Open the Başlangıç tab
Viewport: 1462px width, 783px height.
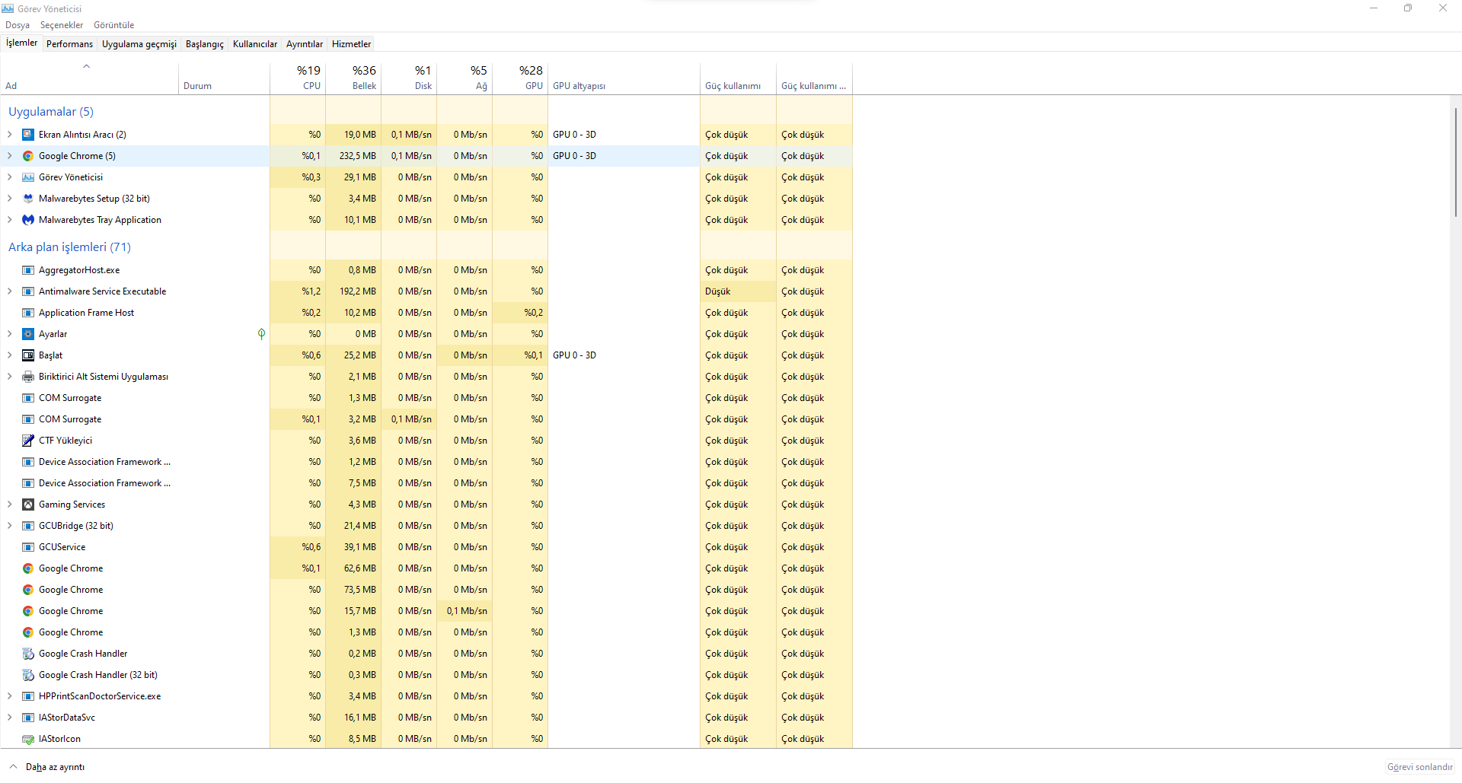coord(204,44)
